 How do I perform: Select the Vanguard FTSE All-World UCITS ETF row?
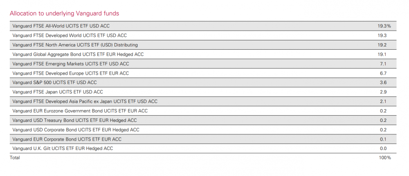[200, 26]
